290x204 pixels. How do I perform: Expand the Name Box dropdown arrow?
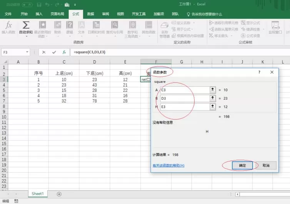[27, 52]
